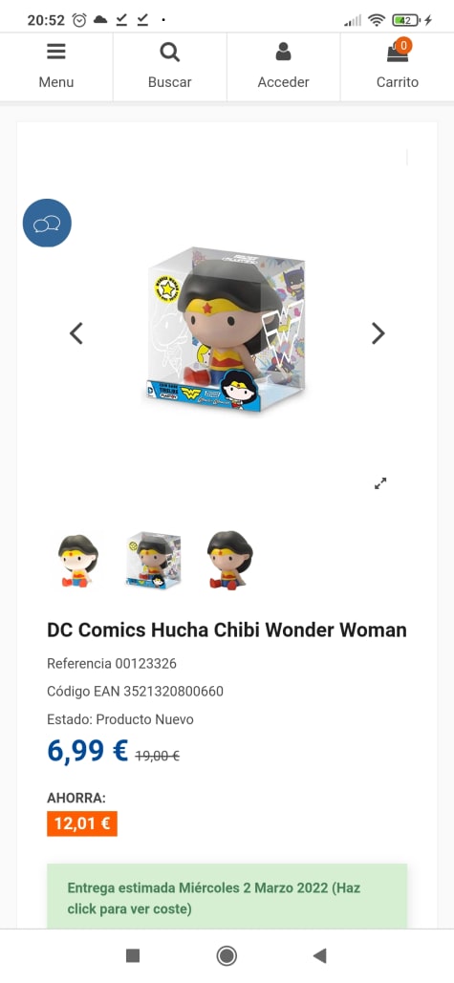Image resolution: width=454 pixels, height=983 pixels.
Task: Expand product image to fullscreen
Action: [x=380, y=483]
